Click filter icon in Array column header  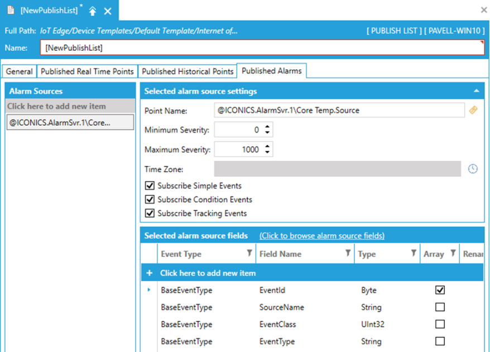(x=453, y=254)
